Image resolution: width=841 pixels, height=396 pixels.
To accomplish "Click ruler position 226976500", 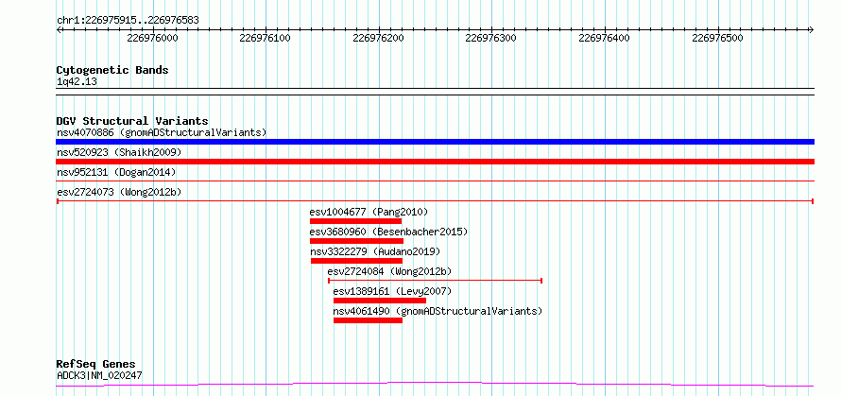I will [717, 38].
